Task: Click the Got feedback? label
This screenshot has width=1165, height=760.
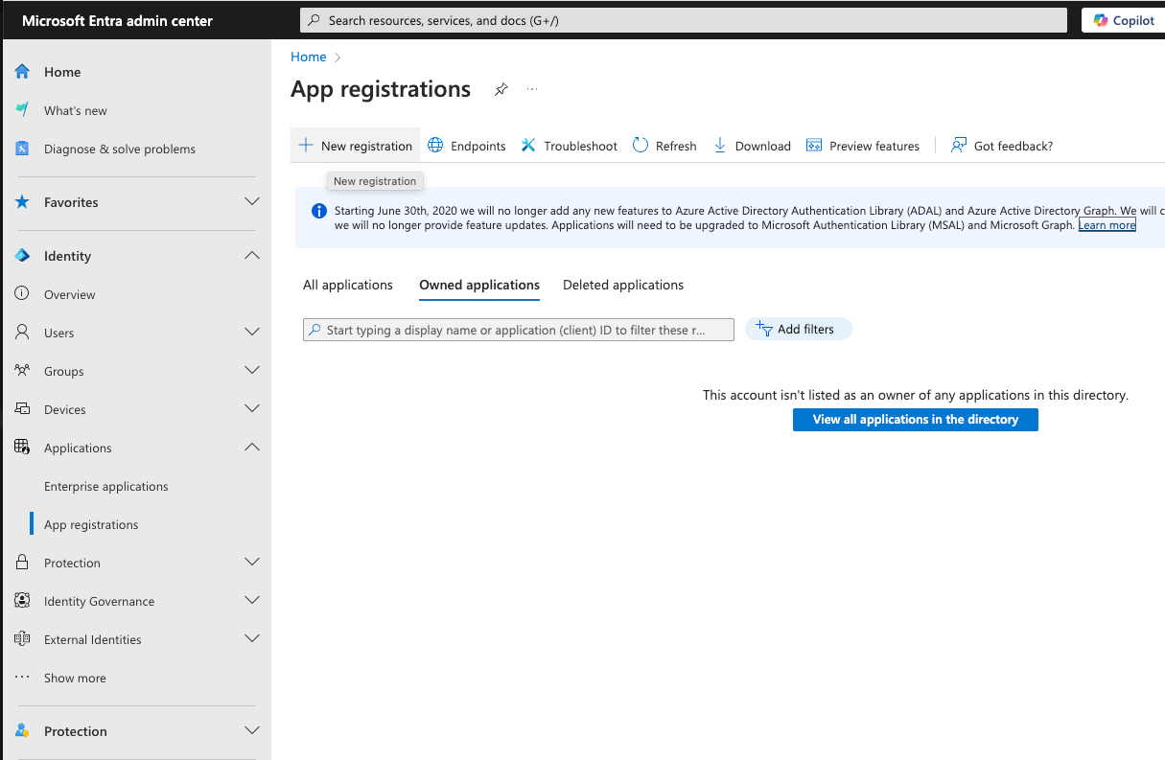Action: pos(1014,146)
